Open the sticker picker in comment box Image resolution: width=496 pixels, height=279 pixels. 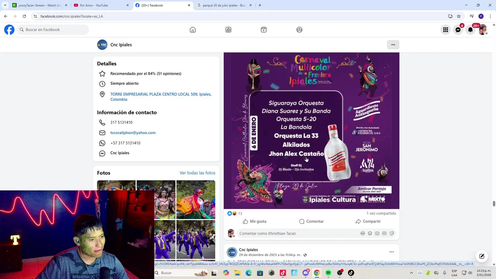pyautogui.click(x=392, y=233)
